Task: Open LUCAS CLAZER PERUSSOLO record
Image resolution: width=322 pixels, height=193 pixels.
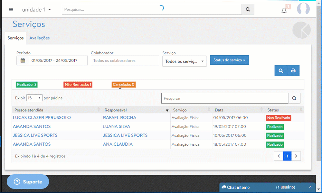Action: pyautogui.click(x=42, y=118)
